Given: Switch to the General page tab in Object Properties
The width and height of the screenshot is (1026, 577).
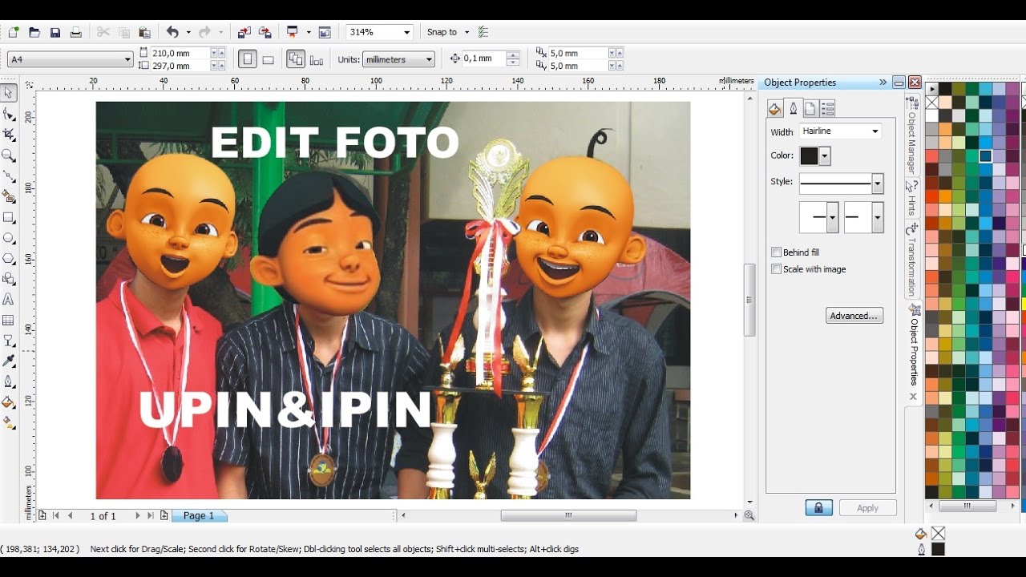Looking at the screenshot, I should [x=810, y=108].
